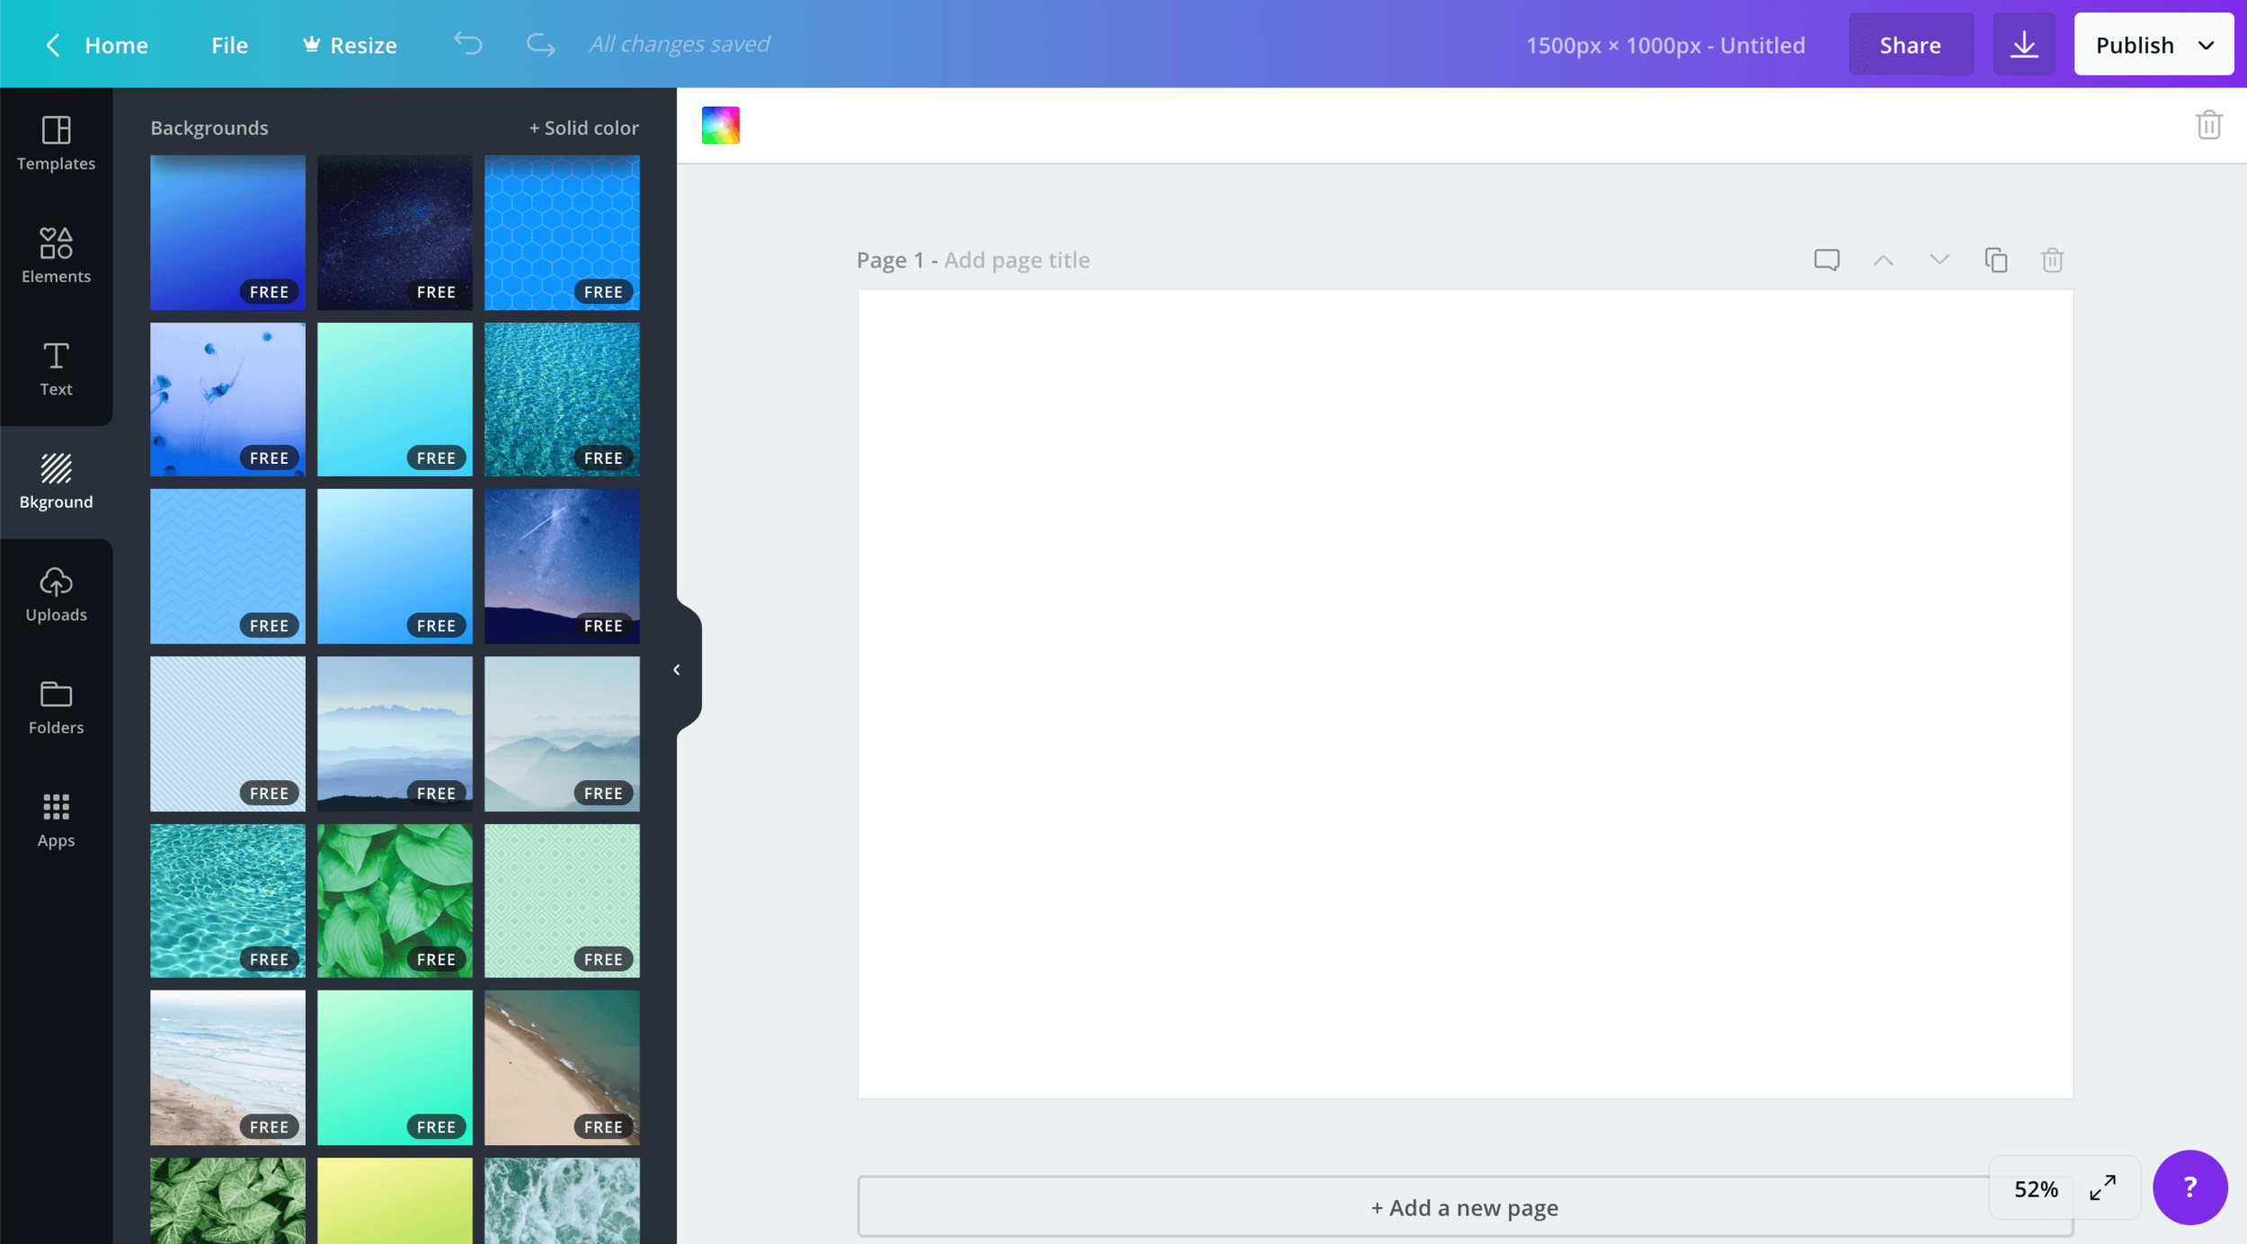Open the Folders panel
The height and width of the screenshot is (1244, 2247).
pyautogui.click(x=56, y=706)
